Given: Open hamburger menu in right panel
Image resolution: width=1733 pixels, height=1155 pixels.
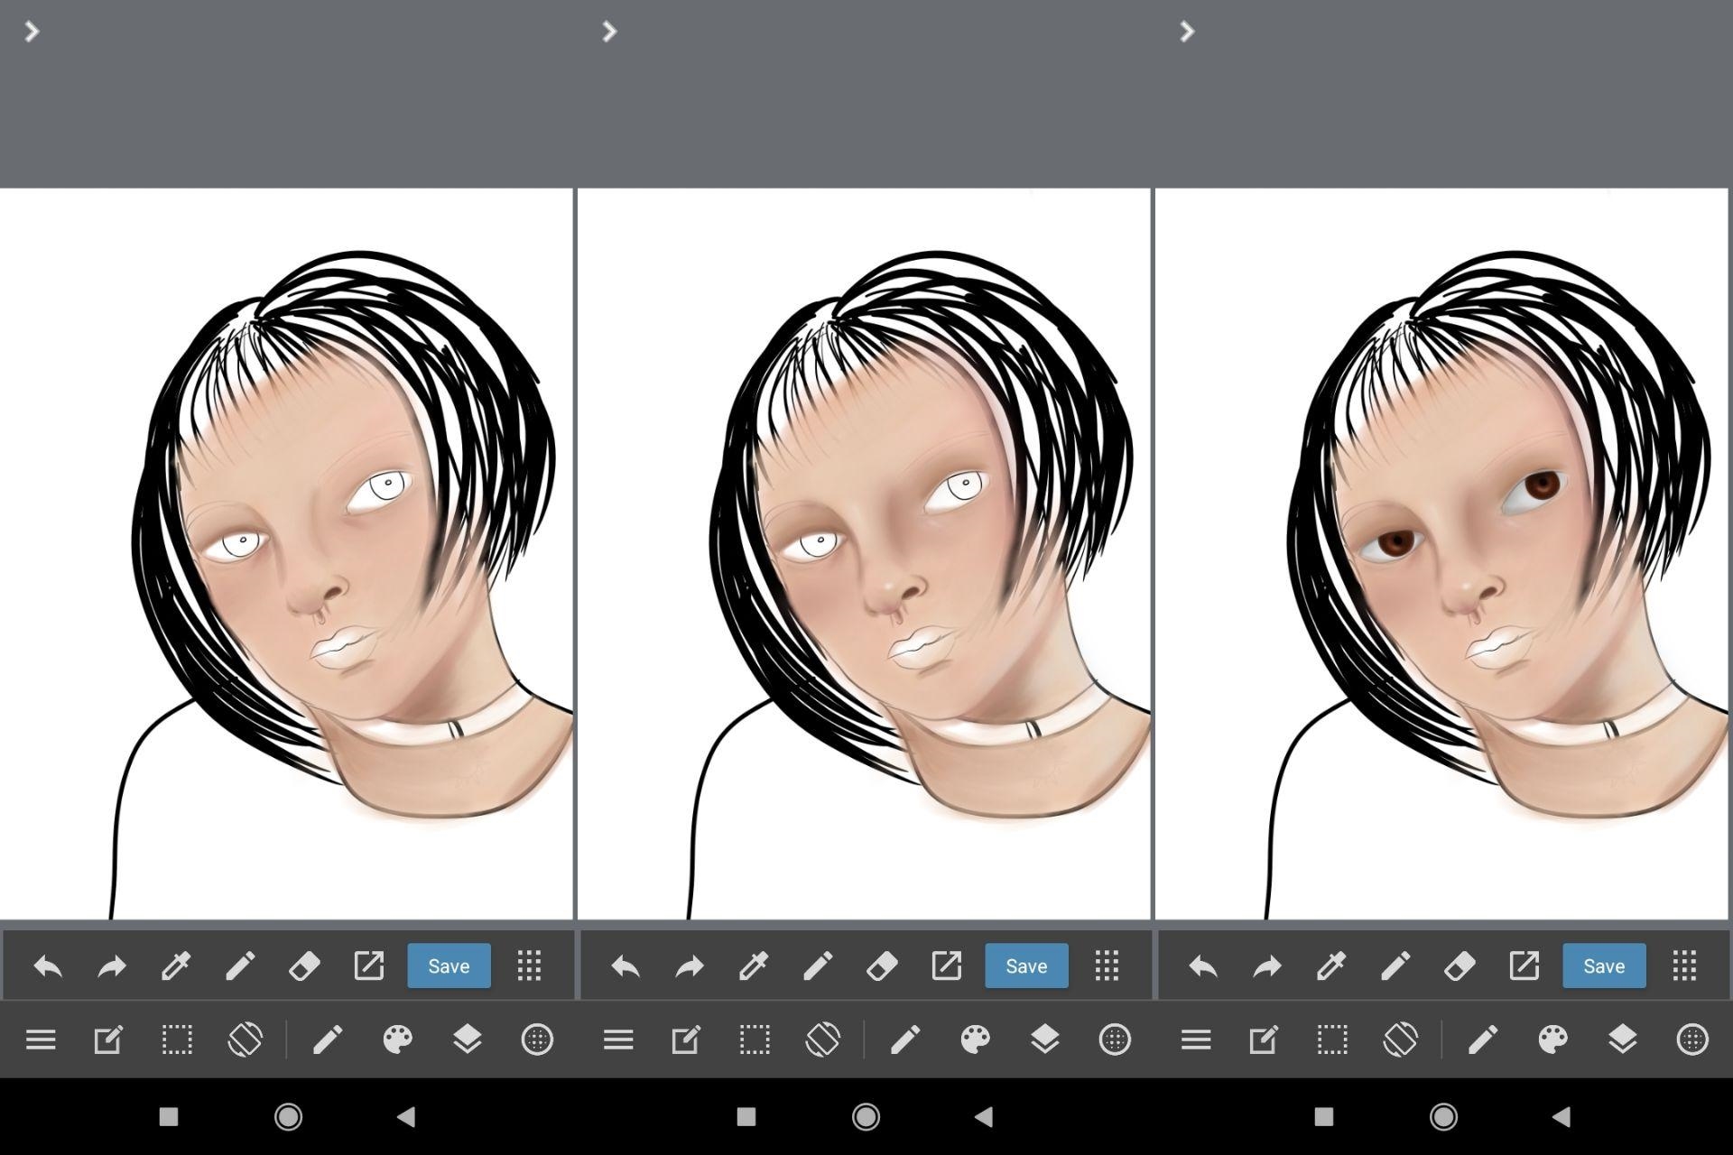Looking at the screenshot, I should (1196, 1040).
